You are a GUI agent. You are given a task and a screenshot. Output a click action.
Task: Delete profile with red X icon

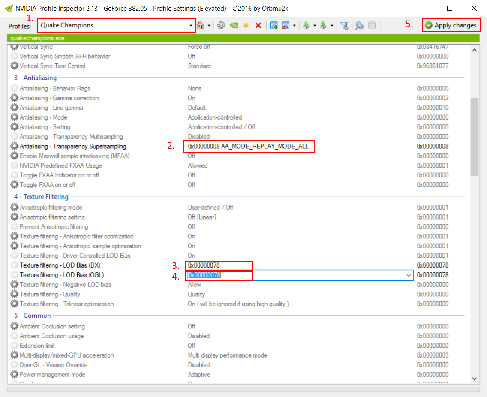258,26
